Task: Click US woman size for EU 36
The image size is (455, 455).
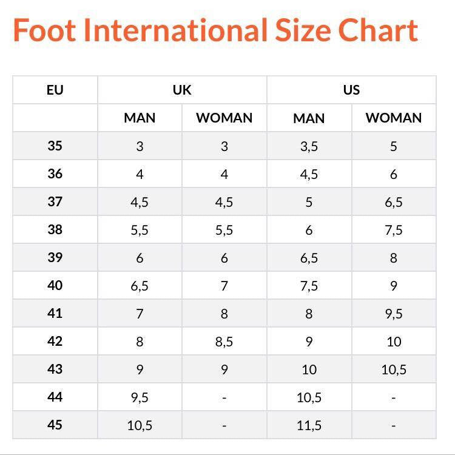Action: coord(393,175)
